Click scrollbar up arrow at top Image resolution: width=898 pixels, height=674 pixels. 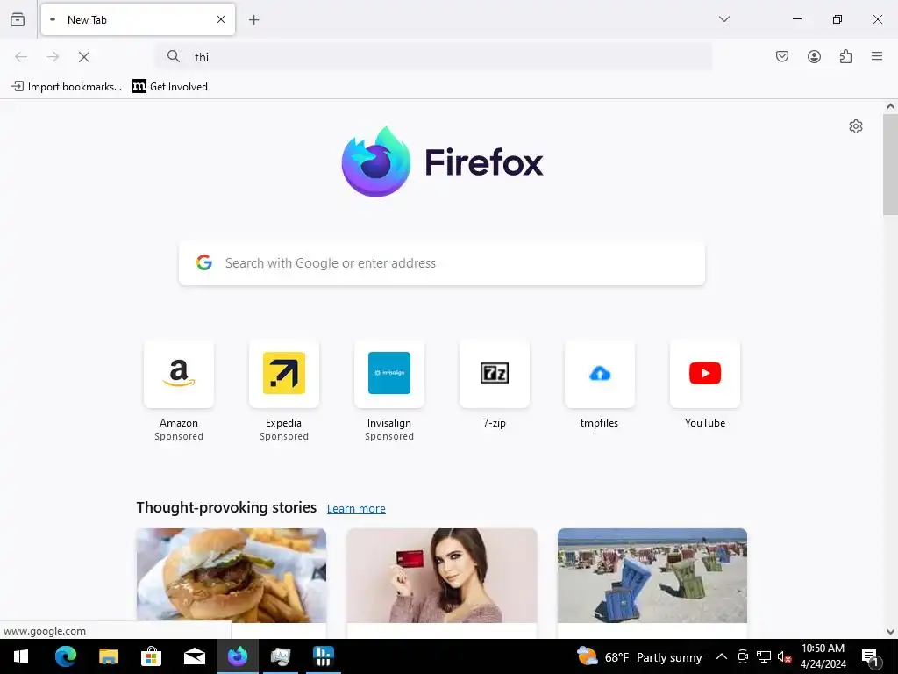[x=890, y=106]
